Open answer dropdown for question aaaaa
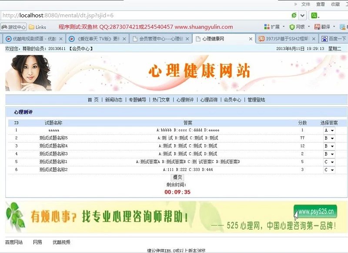348x253 pixels. [x=329, y=130]
